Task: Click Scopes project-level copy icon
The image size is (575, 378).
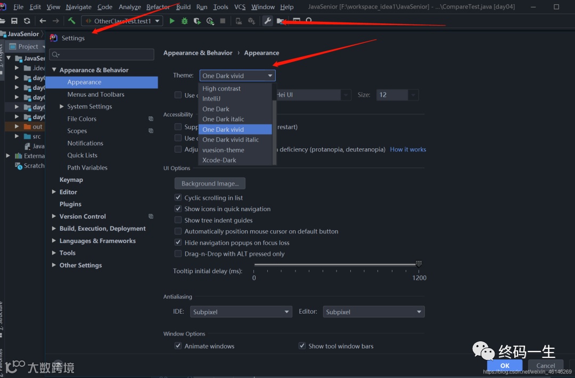Action: click(151, 131)
